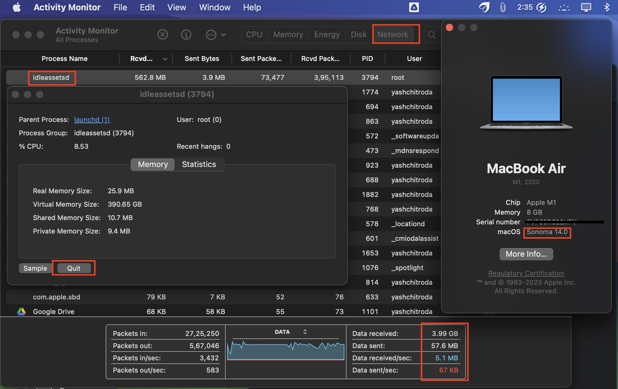Toggle the DATA graph selector stepper
Image resolution: width=618 pixels, height=389 pixels.
point(305,332)
